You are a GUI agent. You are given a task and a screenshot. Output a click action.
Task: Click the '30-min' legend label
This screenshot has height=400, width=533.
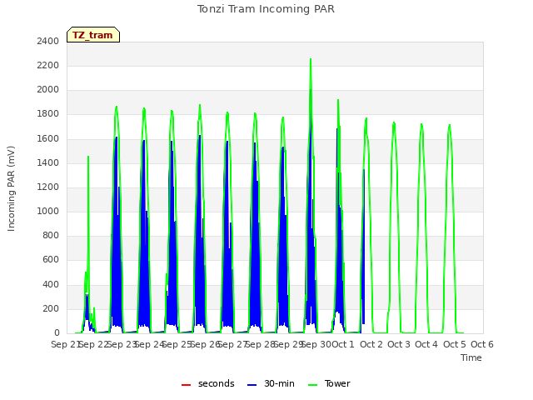[x=279, y=383]
